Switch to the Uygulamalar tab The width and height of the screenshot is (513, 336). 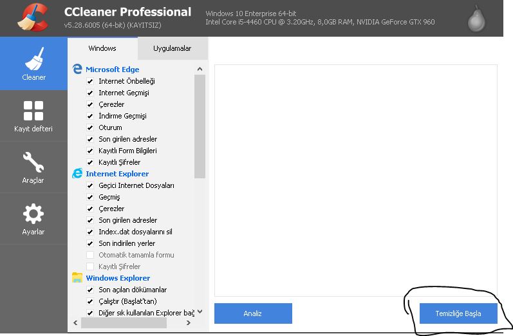click(173, 48)
